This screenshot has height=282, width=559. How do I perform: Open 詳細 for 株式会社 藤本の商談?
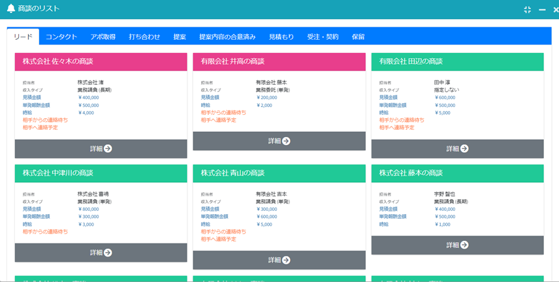[457, 245]
